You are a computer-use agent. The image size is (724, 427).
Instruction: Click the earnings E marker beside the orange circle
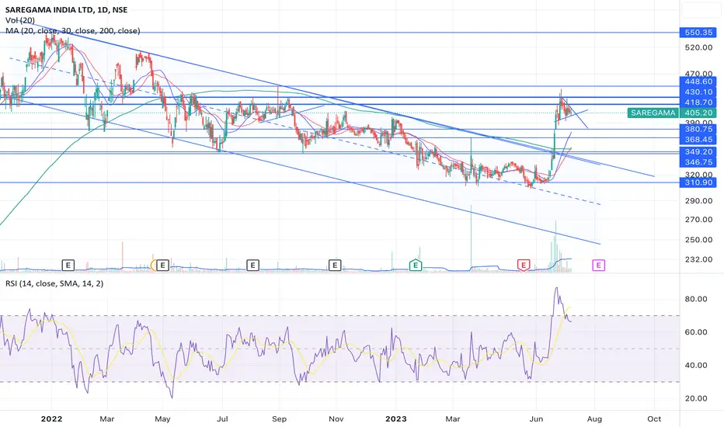point(162,265)
